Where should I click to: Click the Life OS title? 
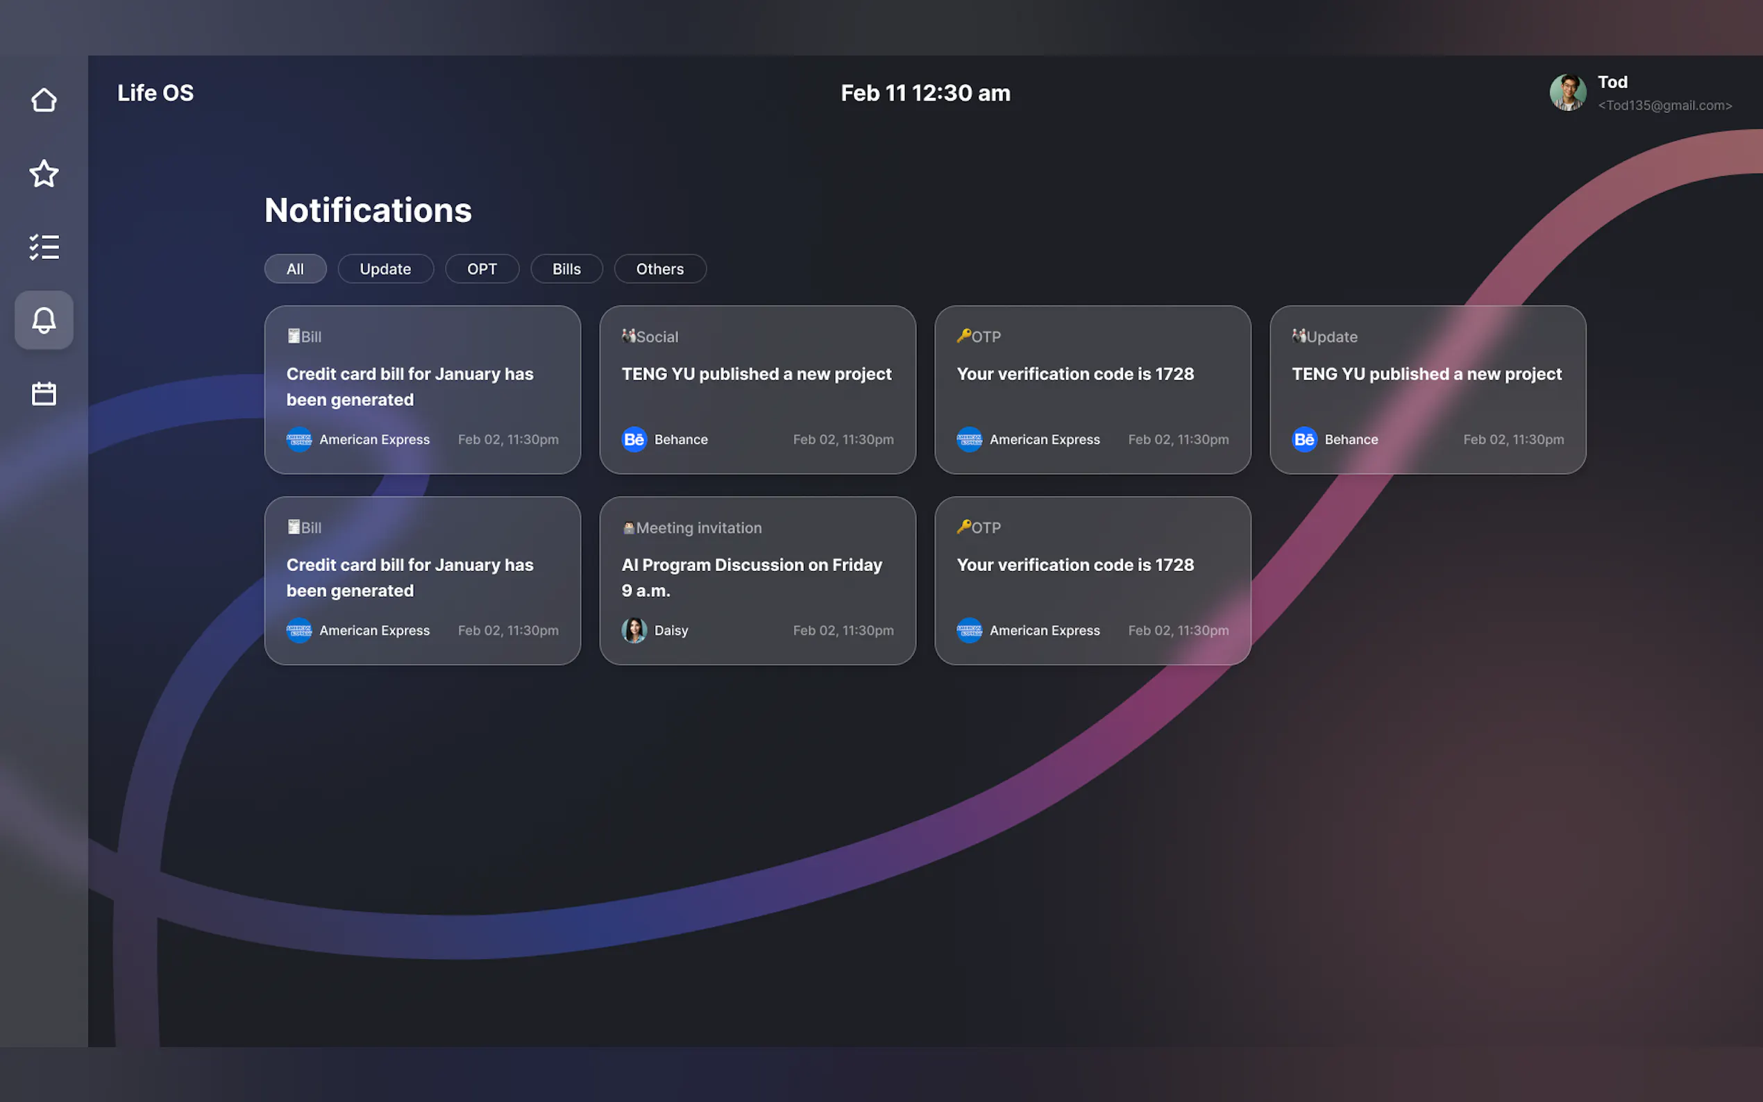[x=155, y=92]
